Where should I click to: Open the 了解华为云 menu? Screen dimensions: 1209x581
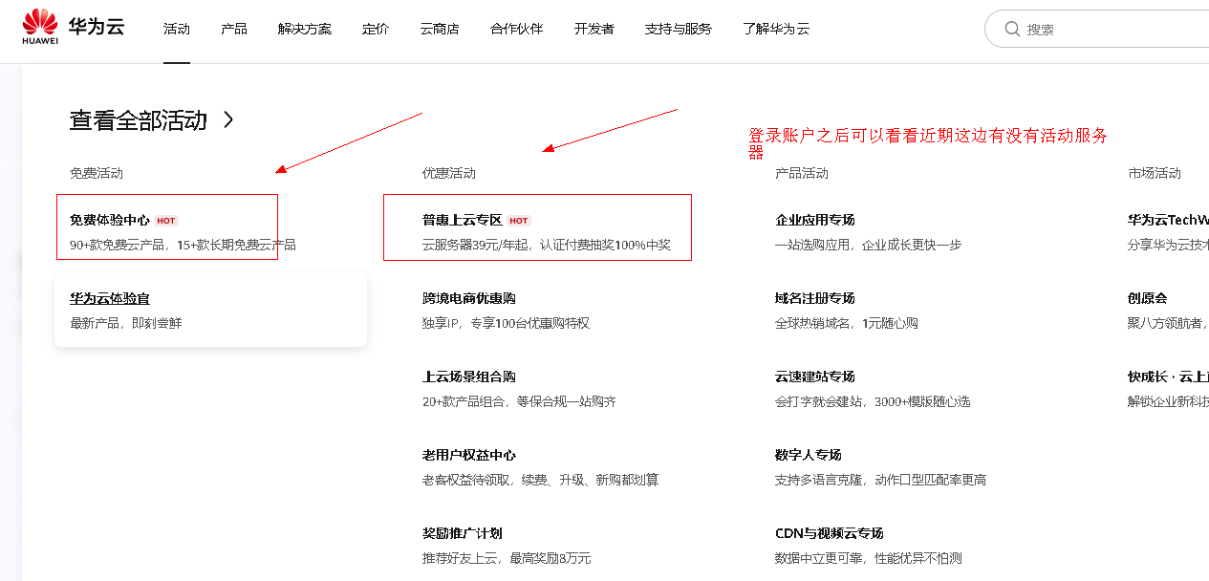tap(776, 29)
